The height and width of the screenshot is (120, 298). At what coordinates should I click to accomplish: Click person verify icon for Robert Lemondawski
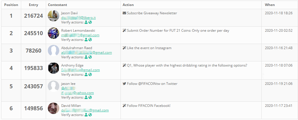86,40
